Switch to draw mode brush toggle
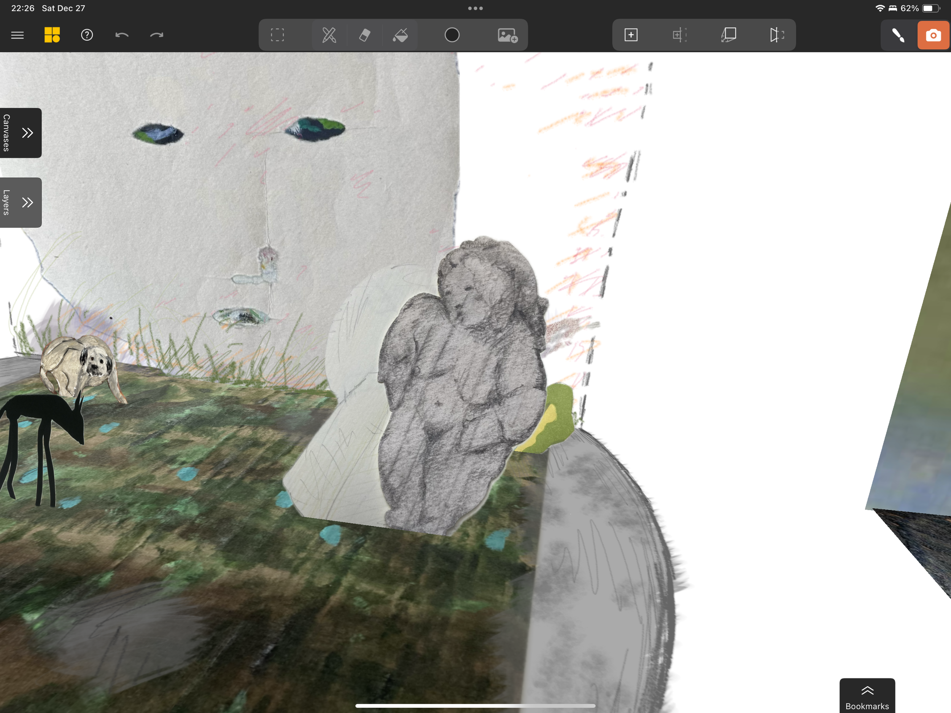The image size is (951, 713). [898, 35]
